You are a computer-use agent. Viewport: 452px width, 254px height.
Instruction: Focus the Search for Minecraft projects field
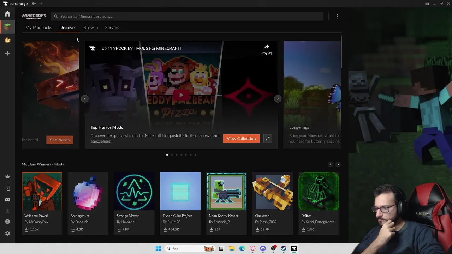coord(187,16)
